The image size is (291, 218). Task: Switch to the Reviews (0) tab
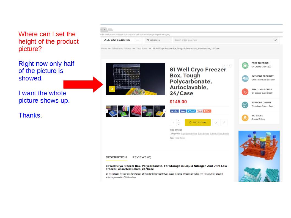coord(142,157)
